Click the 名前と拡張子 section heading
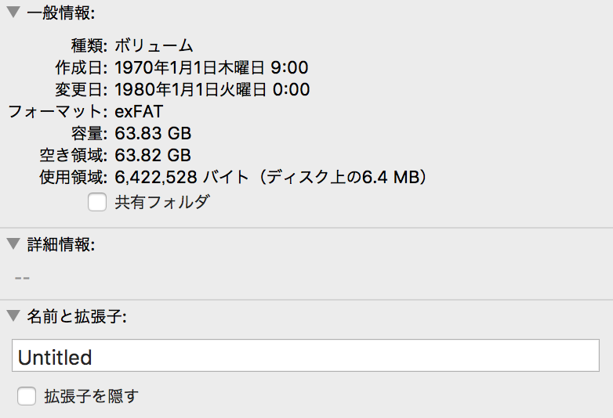 pos(77,316)
